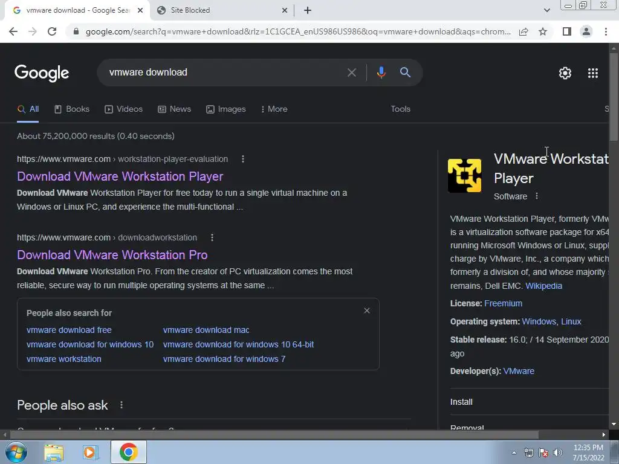Click the Chrome taskbar button

click(128, 452)
